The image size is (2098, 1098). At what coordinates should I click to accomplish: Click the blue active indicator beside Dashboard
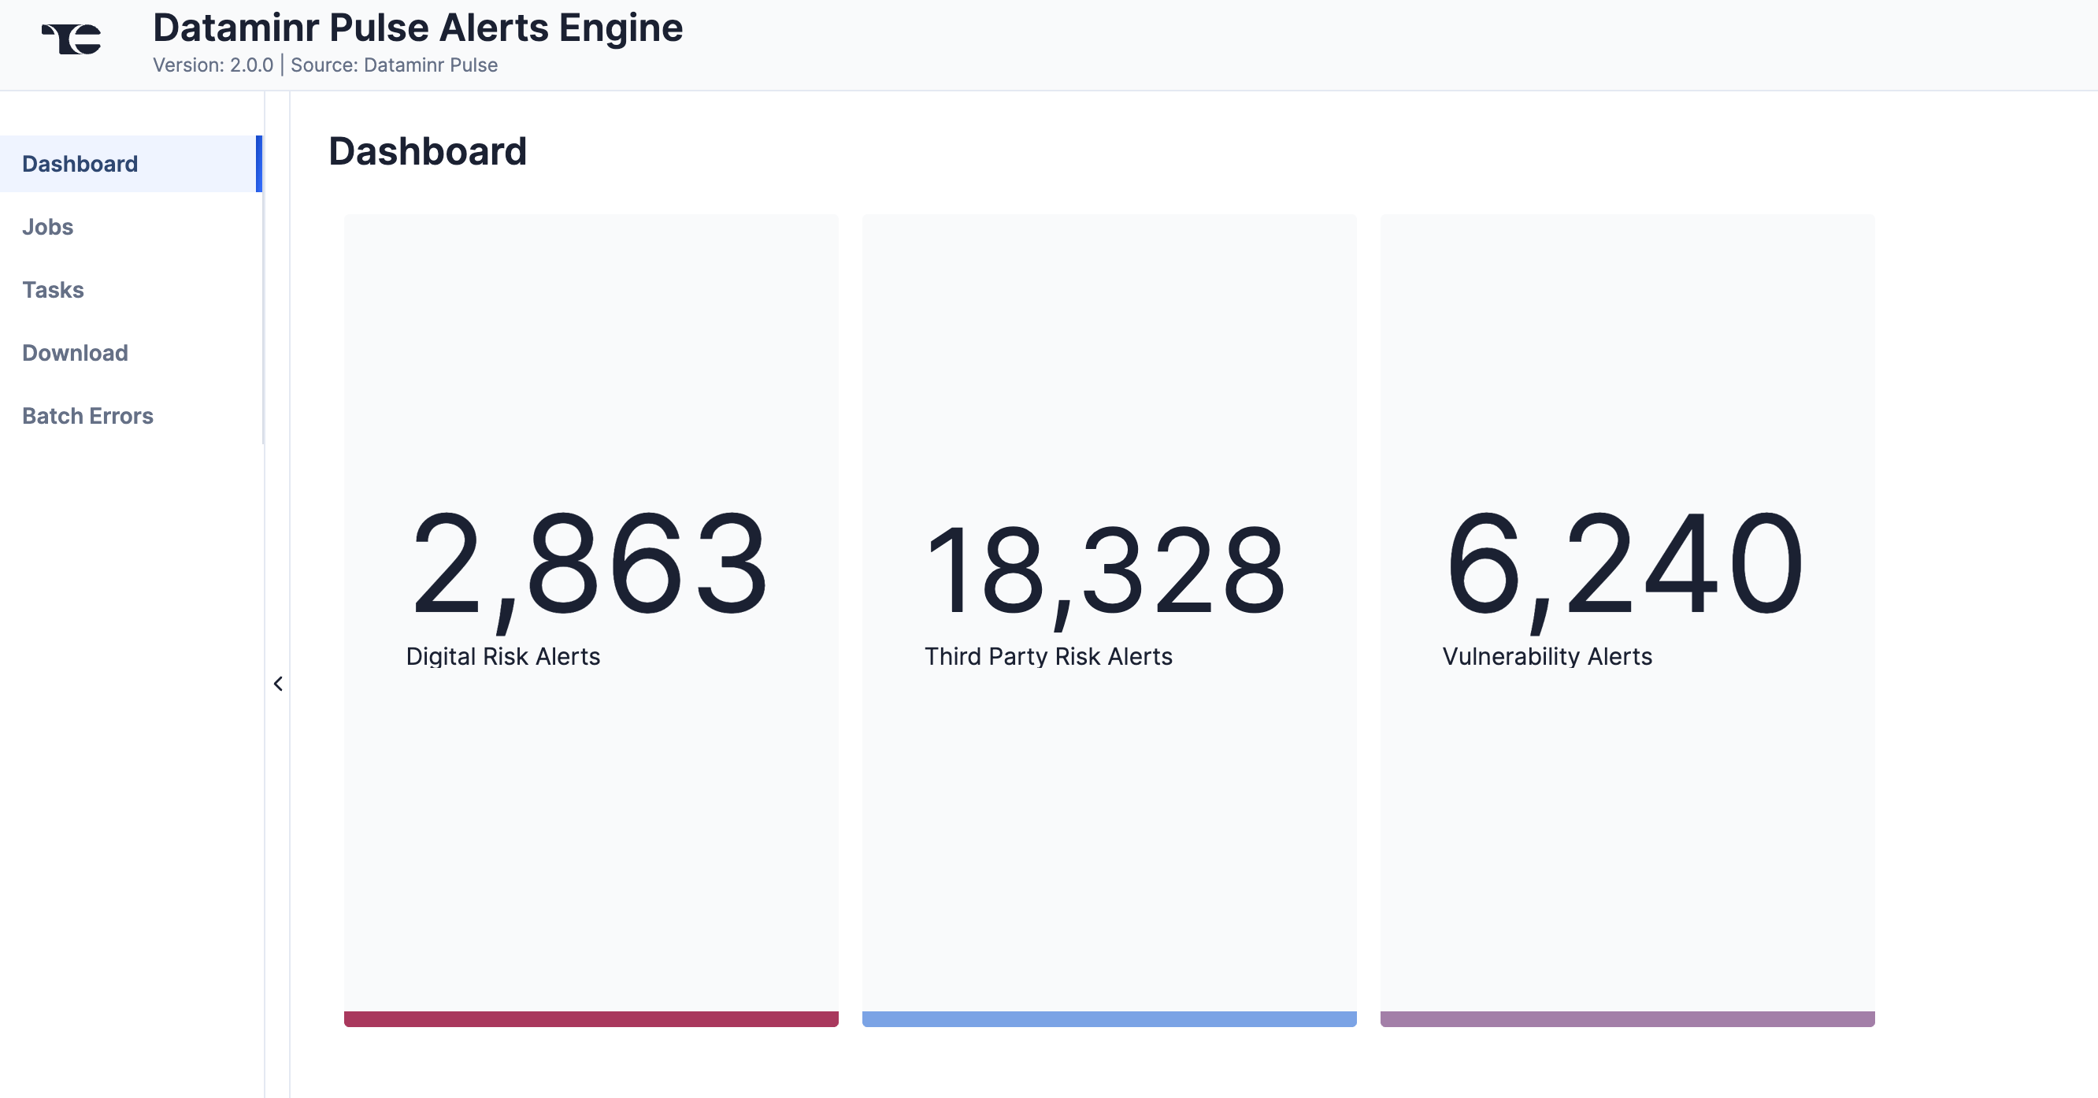(259, 164)
